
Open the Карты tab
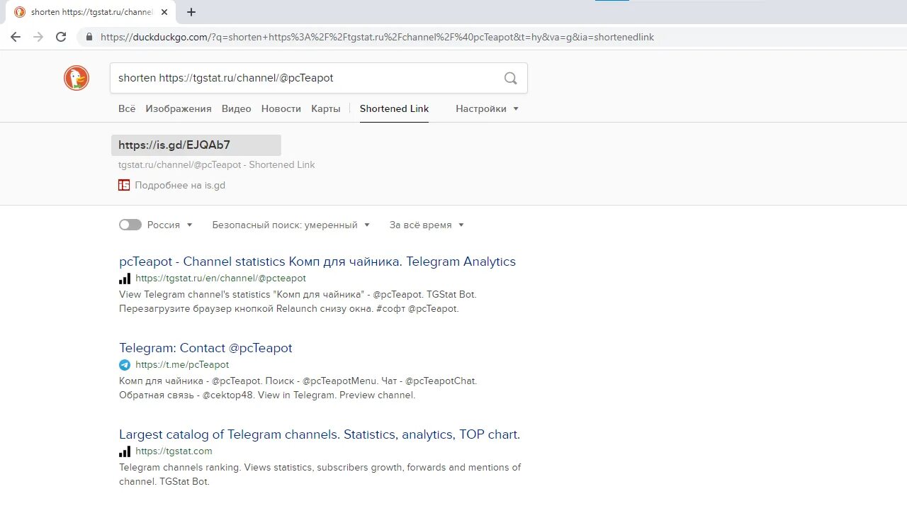coord(326,108)
